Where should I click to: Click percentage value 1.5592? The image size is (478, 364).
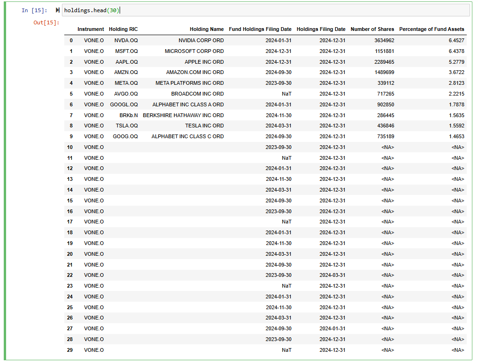pos(456,126)
